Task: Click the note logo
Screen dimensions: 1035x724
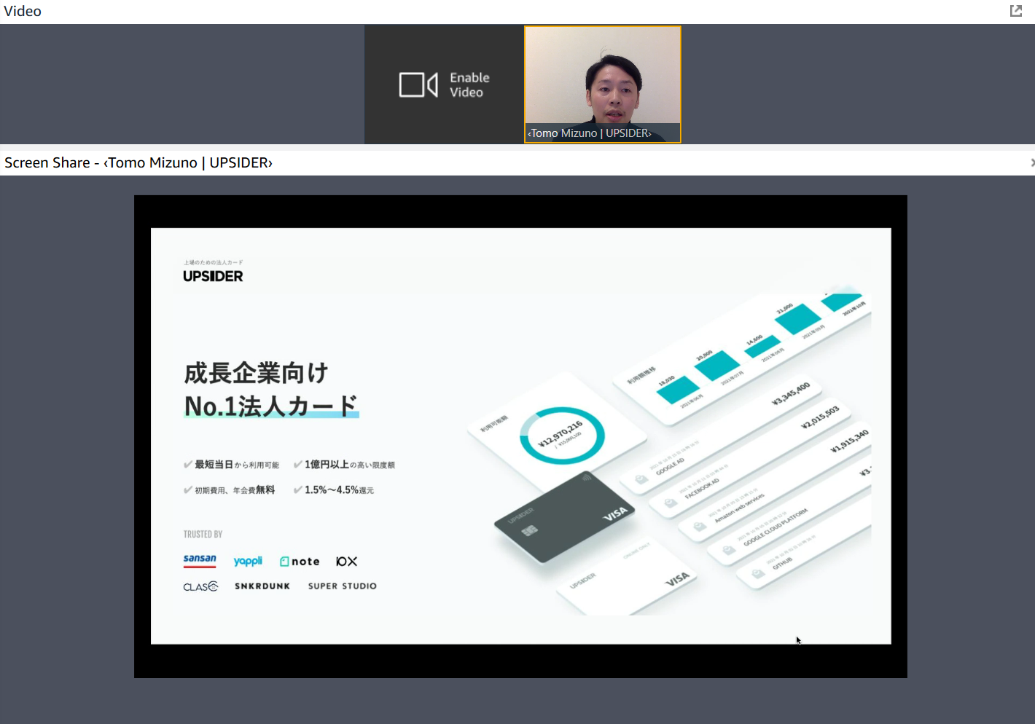Action: point(300,562)
